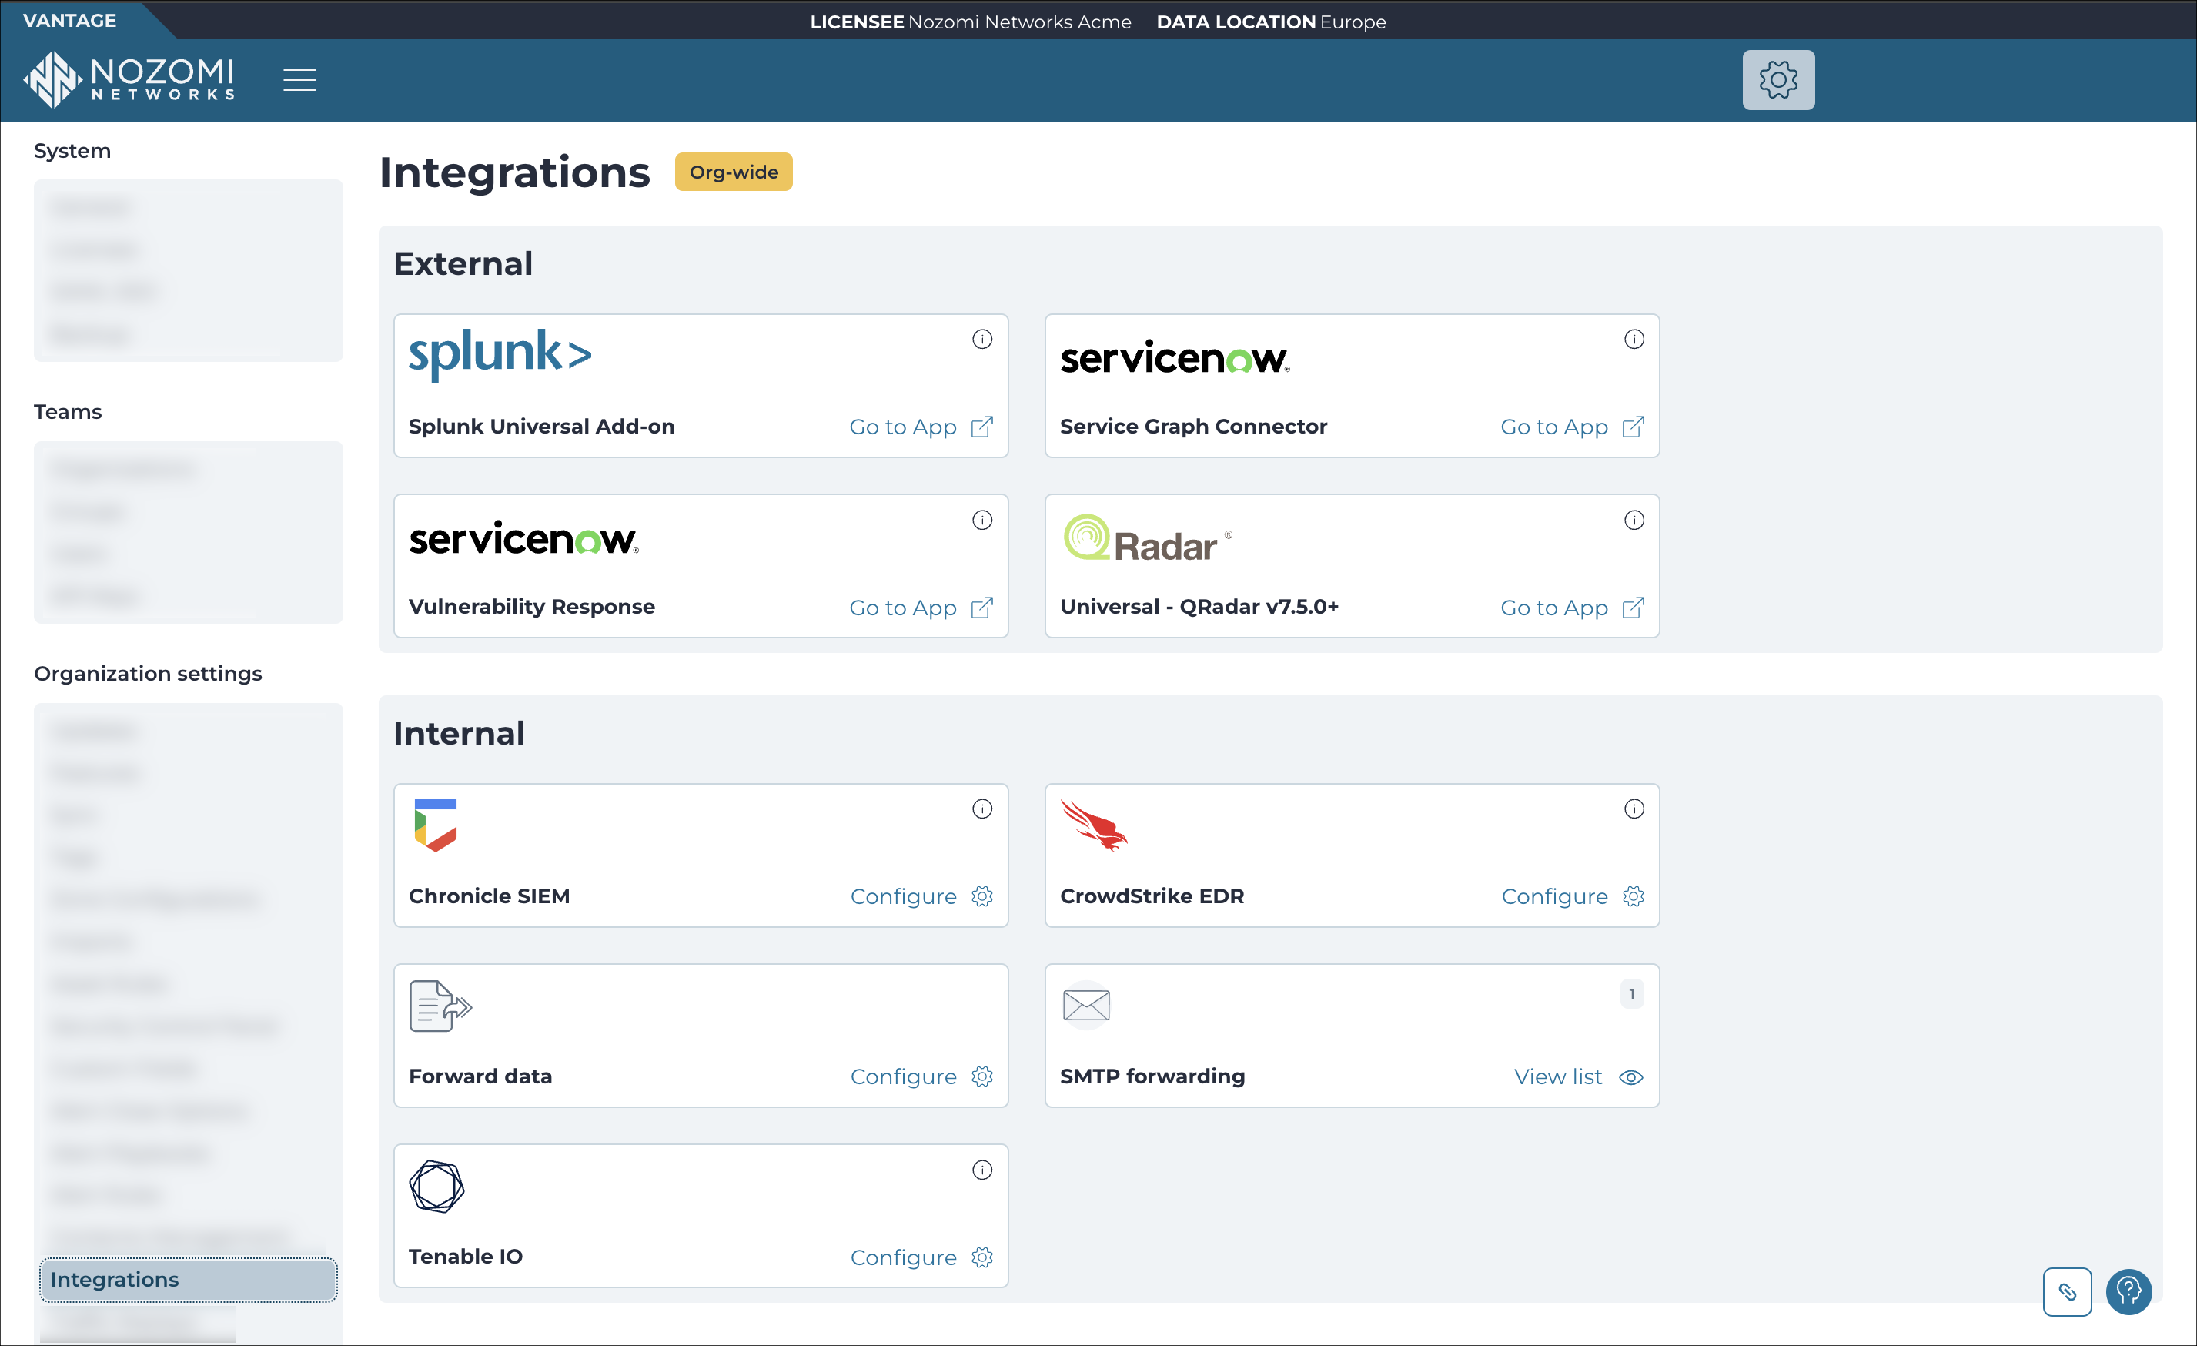This screenshot has width=2197, height=1346.
Task: Click the Forward data document icon
Action: coord(440,1006)
